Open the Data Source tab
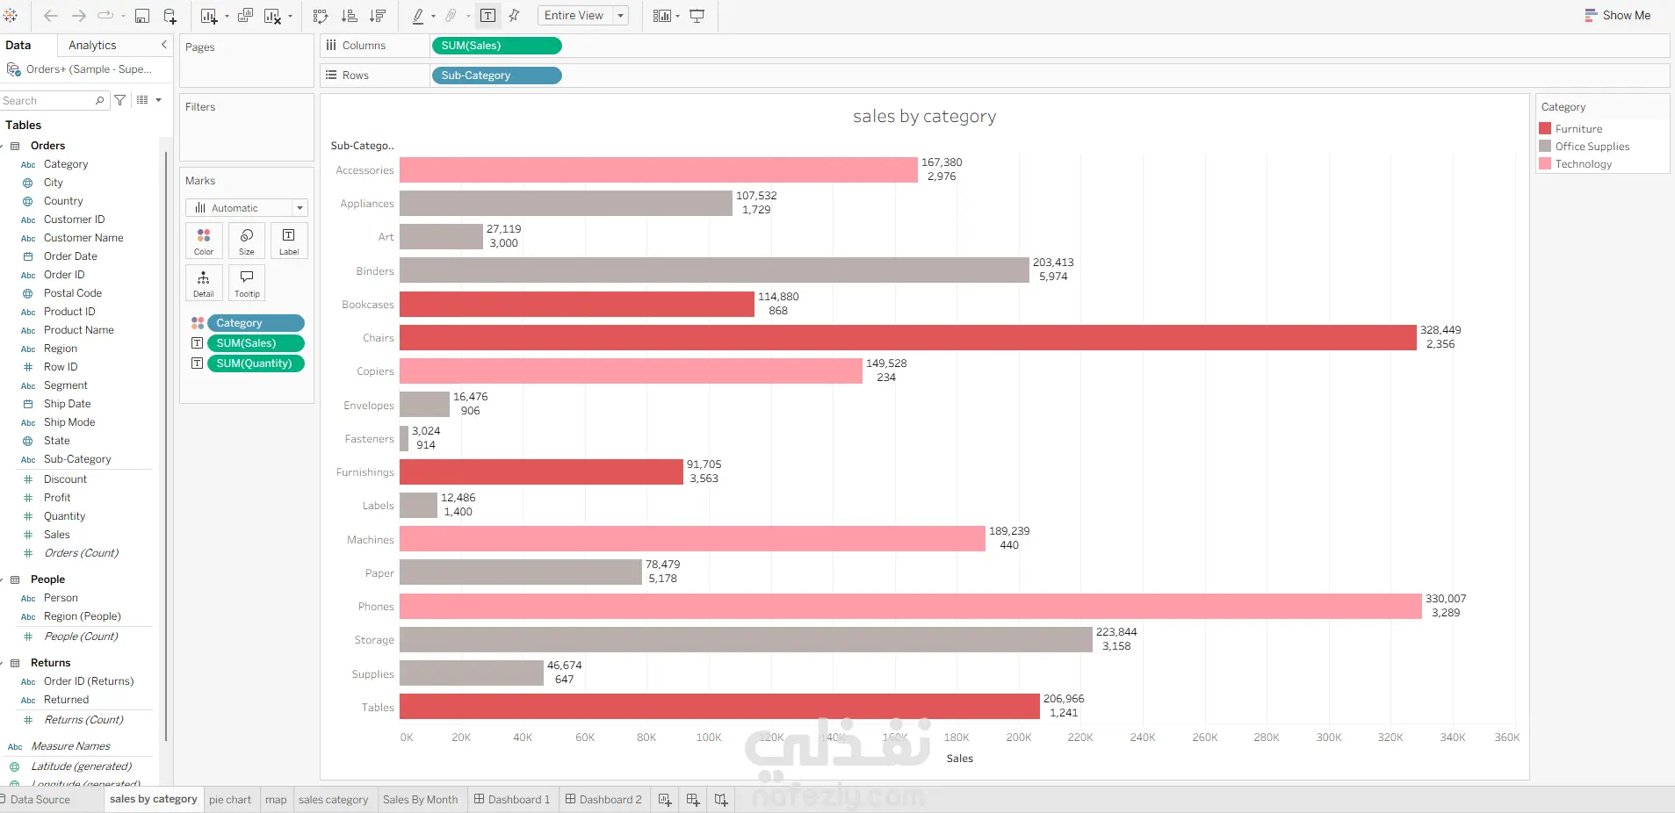 pos(40,800)
